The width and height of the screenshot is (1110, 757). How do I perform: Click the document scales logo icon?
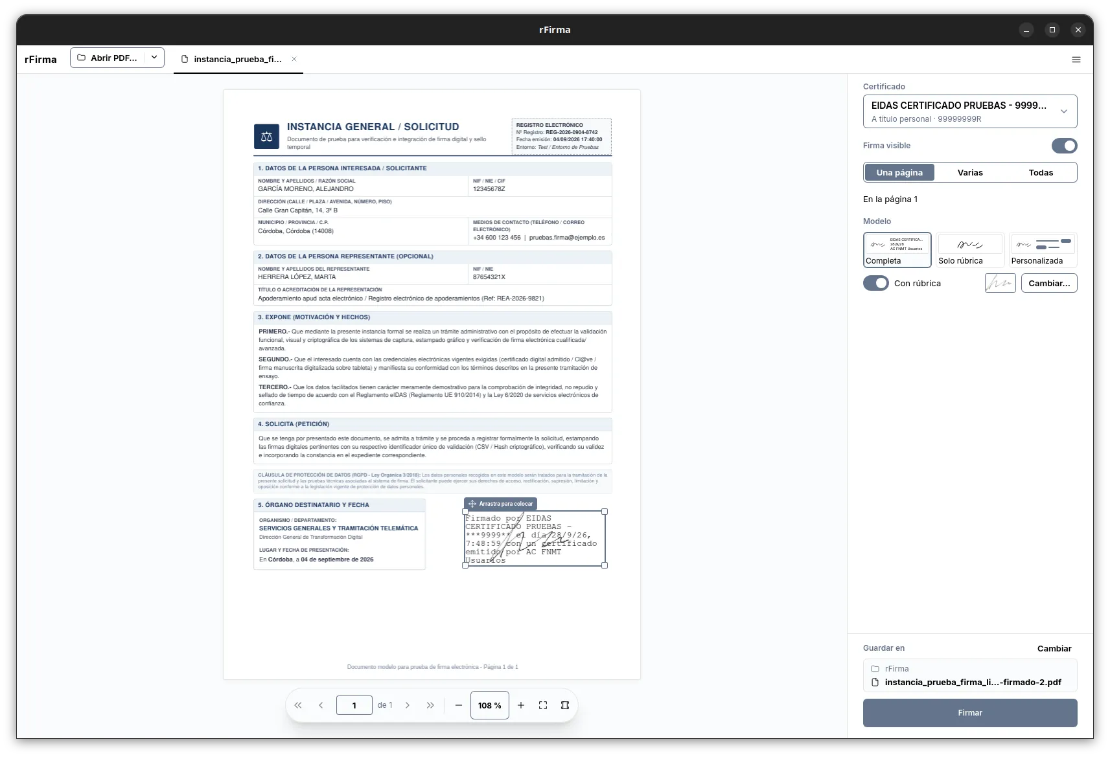click(266, 137)
